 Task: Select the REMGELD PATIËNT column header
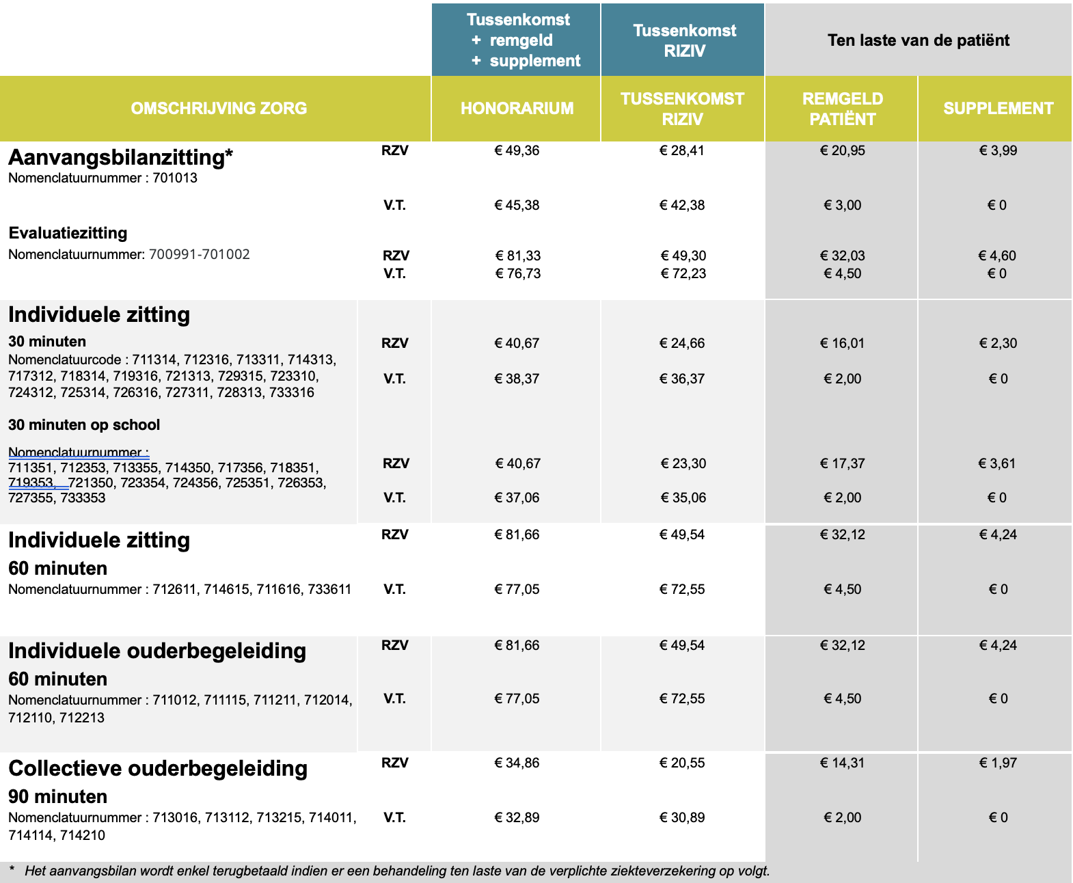842,109
